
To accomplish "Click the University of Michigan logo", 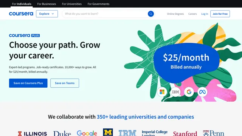I will click(108, 132).
